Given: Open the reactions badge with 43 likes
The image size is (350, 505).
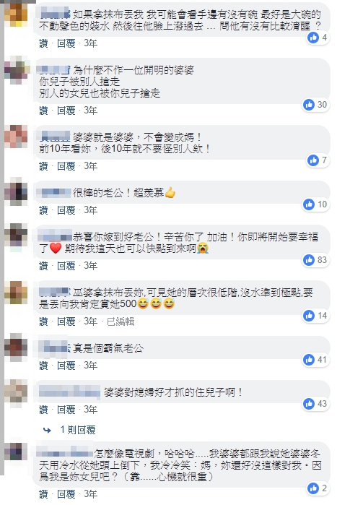Looking at the screenshot, I should (x=316, y=404).
